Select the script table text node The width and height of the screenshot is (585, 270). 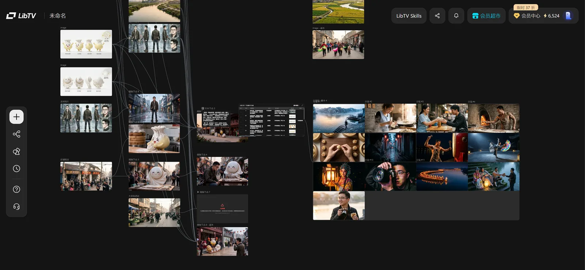coord(271,121)
